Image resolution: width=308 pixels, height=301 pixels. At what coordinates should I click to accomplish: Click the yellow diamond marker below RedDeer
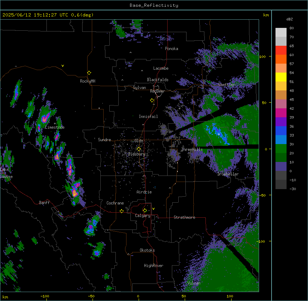tap(152, 100)
